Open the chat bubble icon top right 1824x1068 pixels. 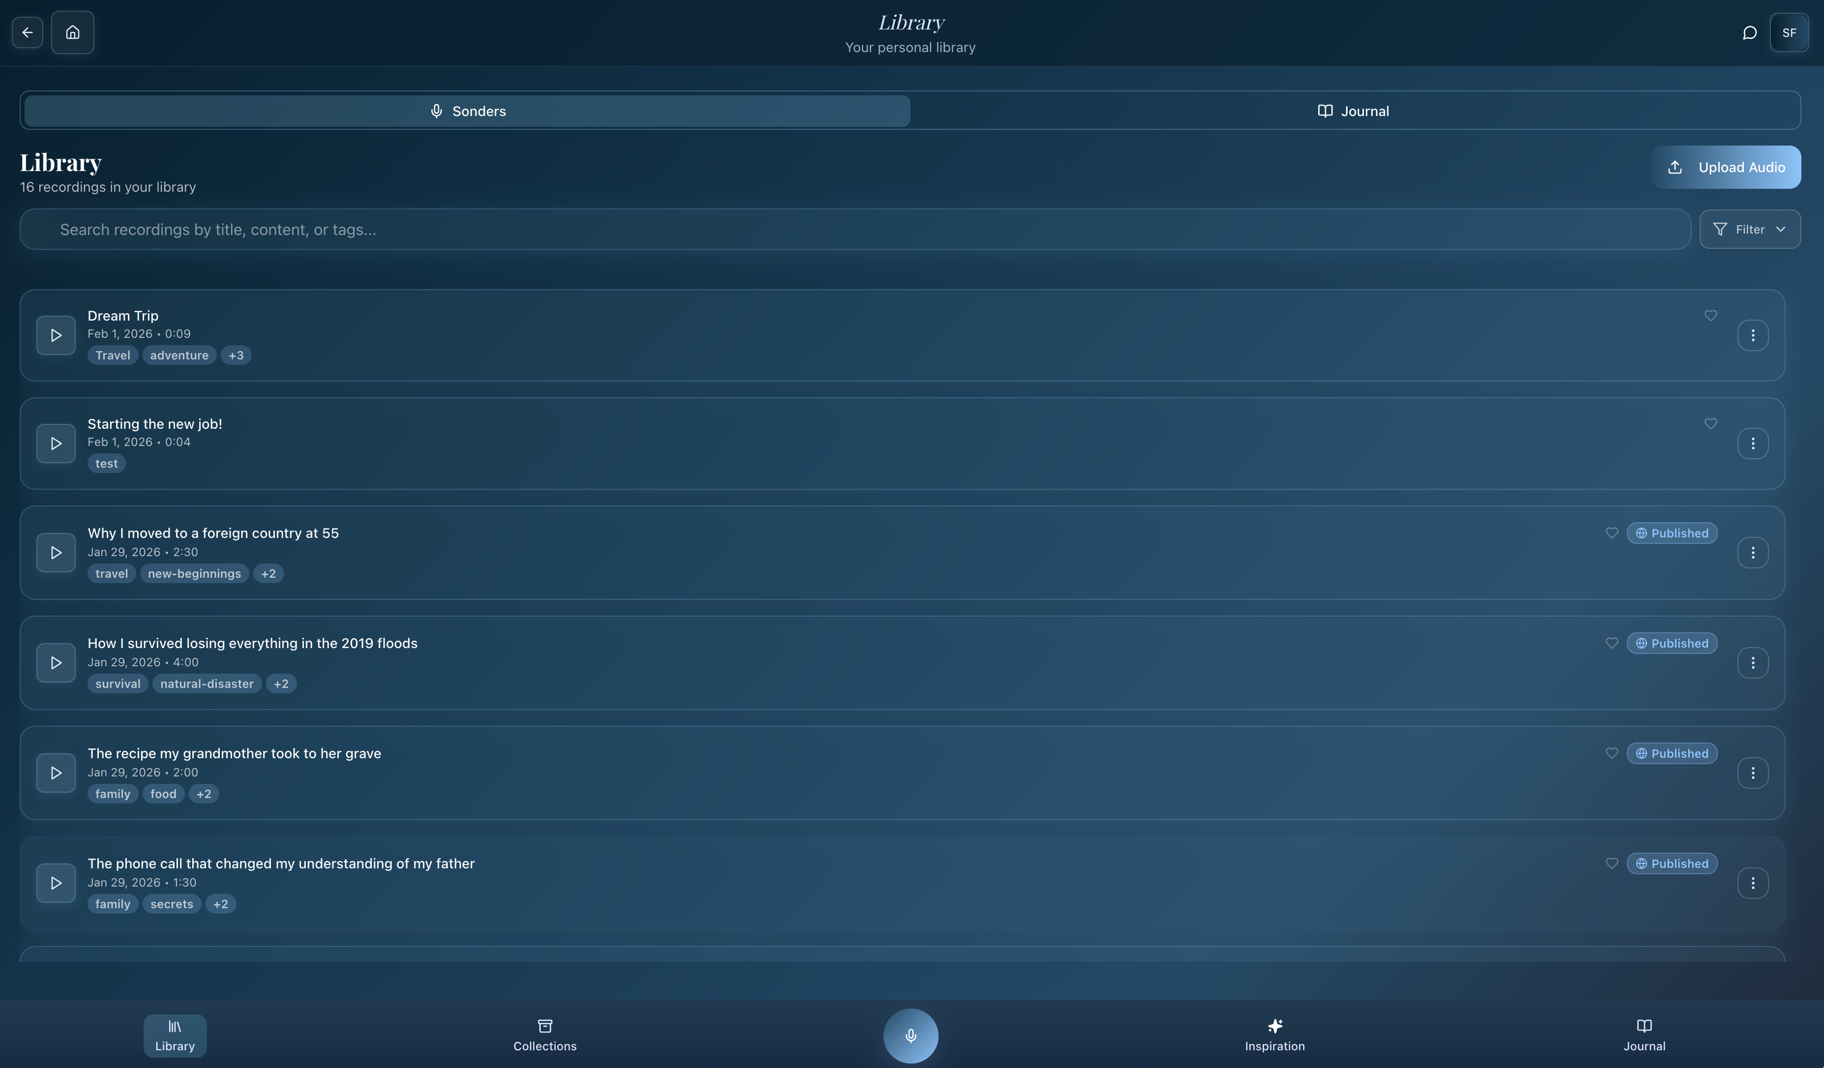pos(1750,32)
